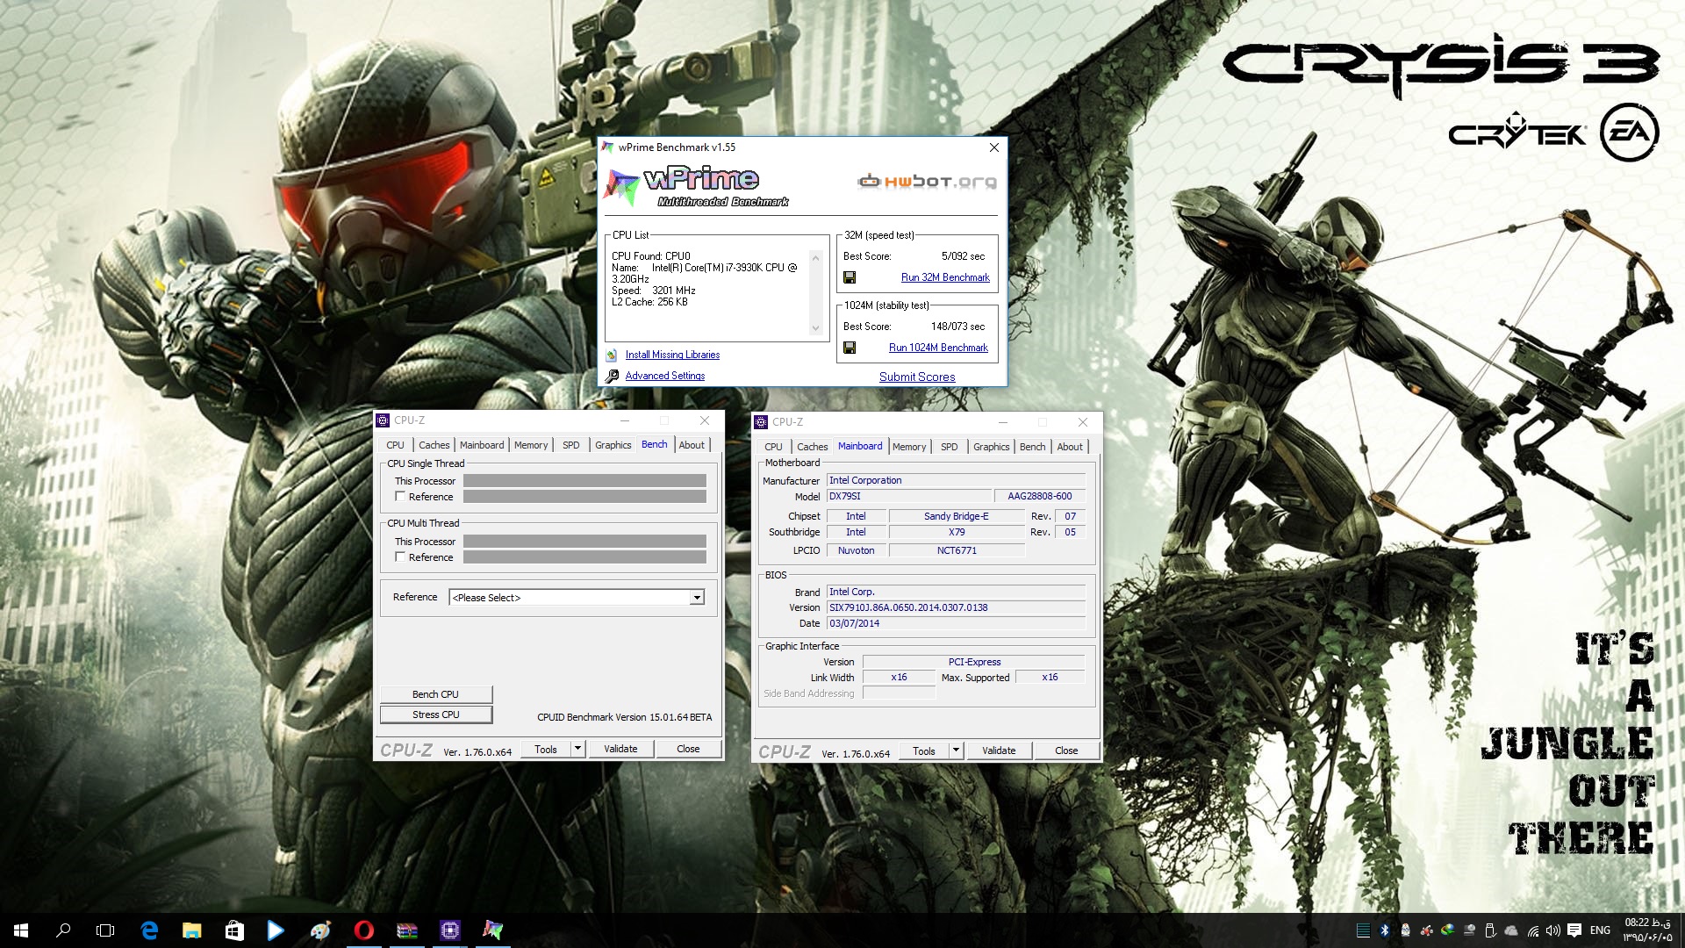The width and height of the screenshot is (1685, 948).
Task: Open the Windows Start menu
Action: [21, 930]
